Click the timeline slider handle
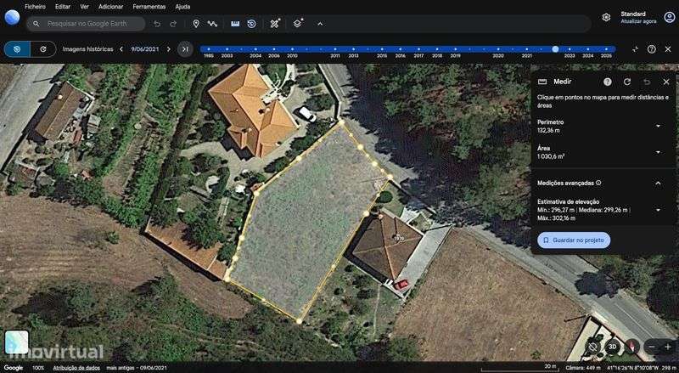 click(555, 49)
